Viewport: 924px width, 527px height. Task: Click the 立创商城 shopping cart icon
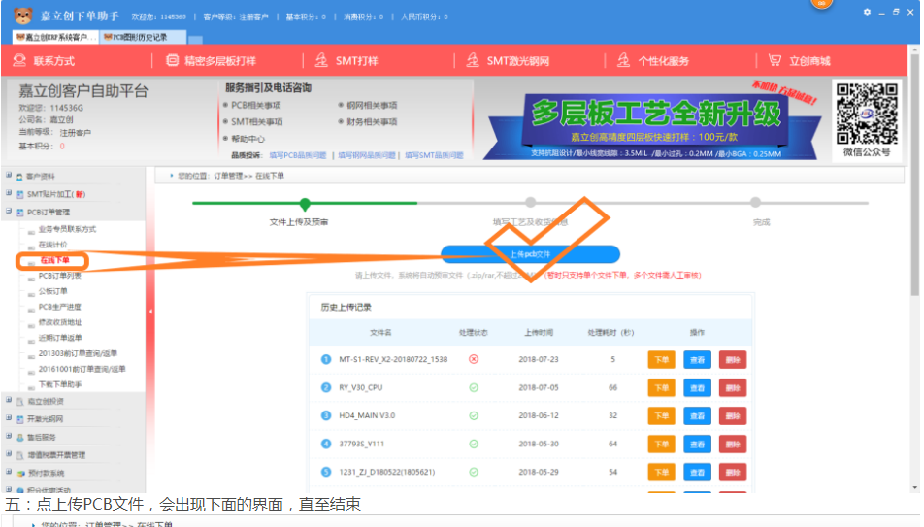775,60
